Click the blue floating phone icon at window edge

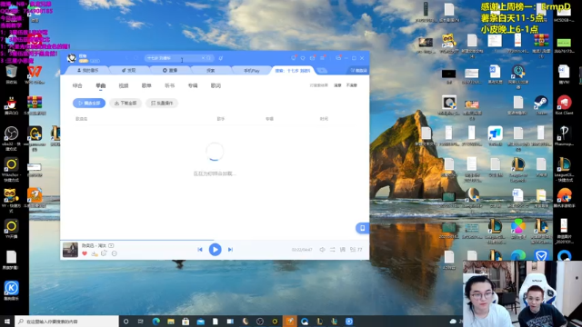coord(362,228)
